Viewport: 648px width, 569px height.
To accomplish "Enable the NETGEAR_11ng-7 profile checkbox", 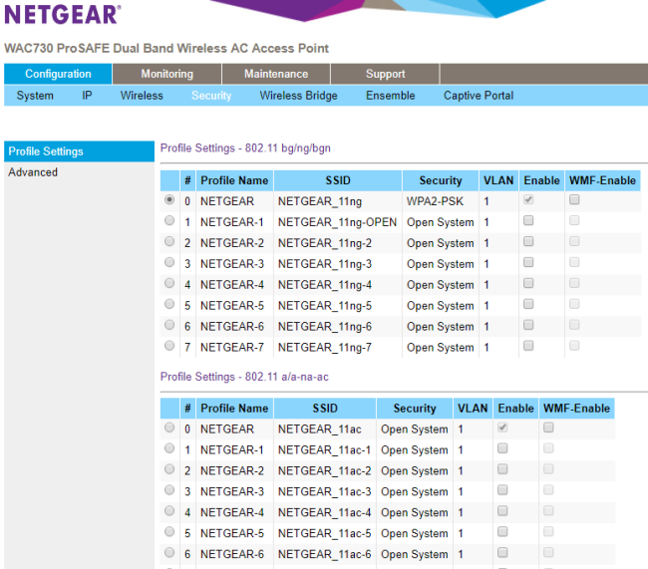I will click(x=528, y=346).
